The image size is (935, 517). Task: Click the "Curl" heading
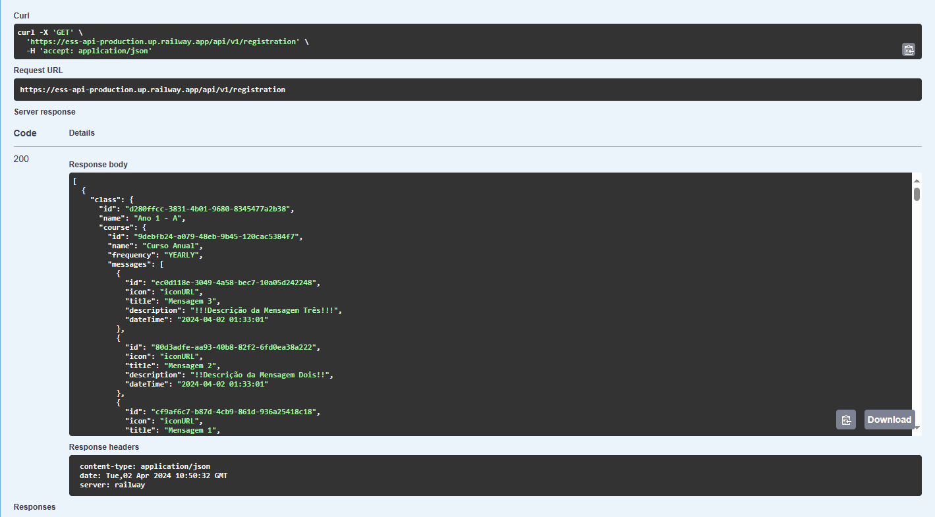tap(22, 15)
